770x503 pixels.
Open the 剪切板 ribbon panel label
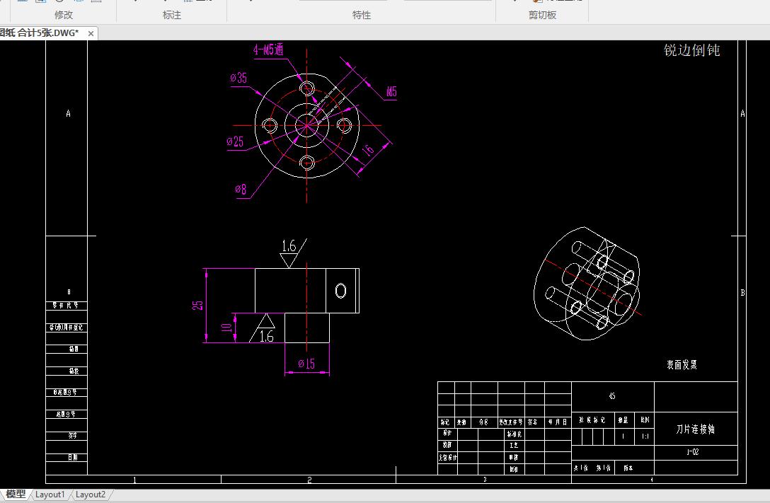(x=542, y=16)
